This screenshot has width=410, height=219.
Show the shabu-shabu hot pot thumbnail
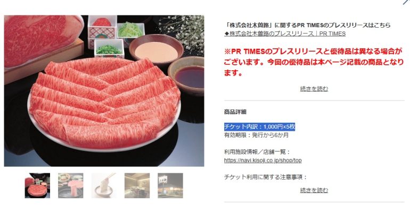(x=71, y=186)
